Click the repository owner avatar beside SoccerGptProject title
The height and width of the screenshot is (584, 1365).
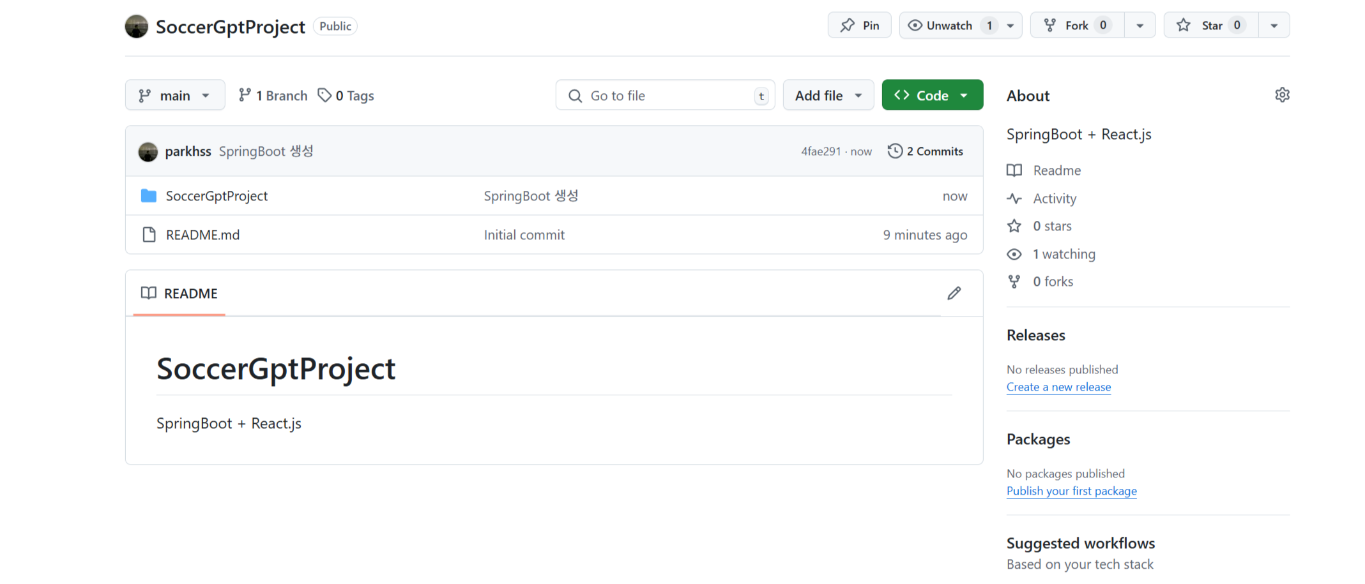[x=136, y=26]
